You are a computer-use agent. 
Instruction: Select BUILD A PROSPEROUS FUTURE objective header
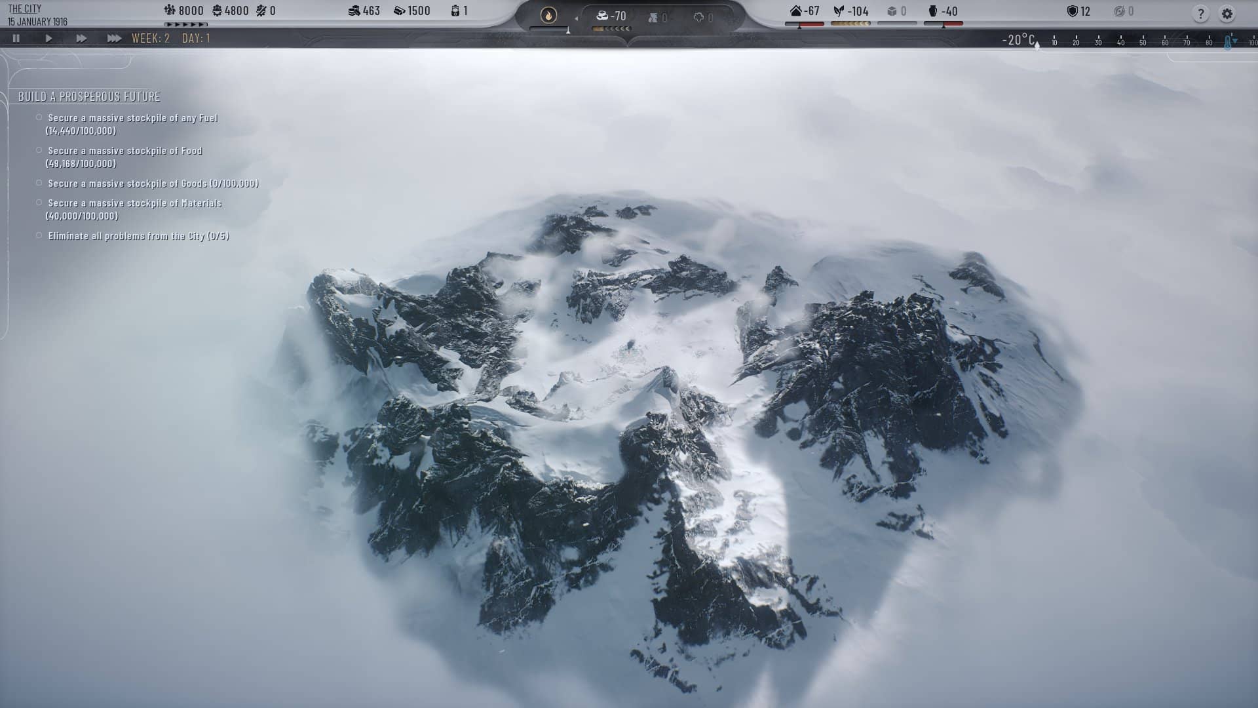click(89, 96)
